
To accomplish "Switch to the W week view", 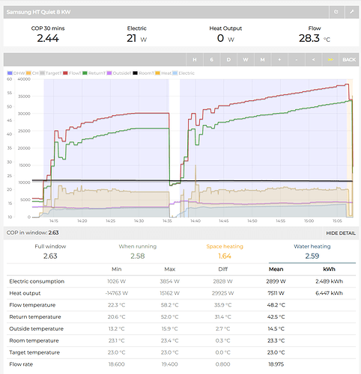I will 246,60.
